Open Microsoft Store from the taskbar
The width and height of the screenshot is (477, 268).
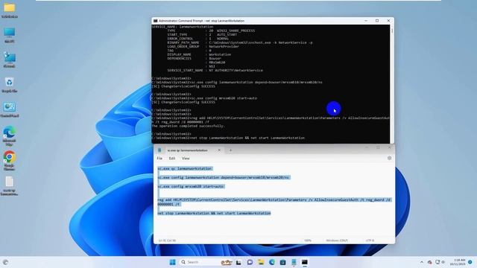click(x=282, y=262)
